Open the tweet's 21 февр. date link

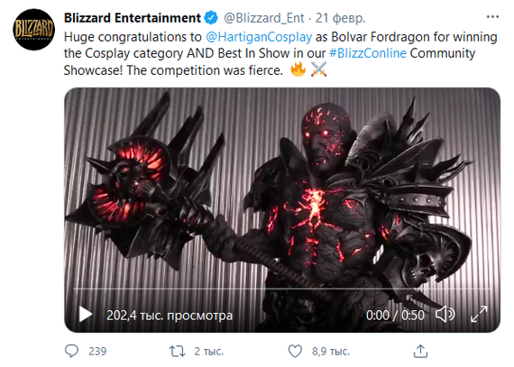pos(340,18)
